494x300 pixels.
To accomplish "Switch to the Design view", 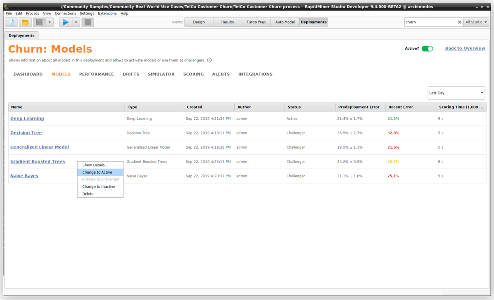I will [x=199, y=22].
